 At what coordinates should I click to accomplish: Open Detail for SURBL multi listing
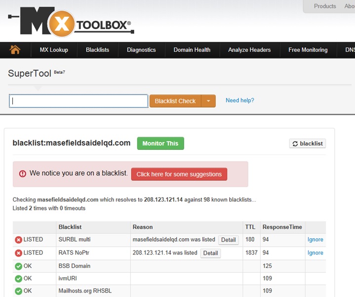pyautogui.click(x=229, y=240)
